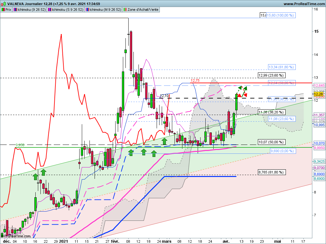
Task: Click the pink 12,645 axis price tag
Action: (x=319, y=86)
